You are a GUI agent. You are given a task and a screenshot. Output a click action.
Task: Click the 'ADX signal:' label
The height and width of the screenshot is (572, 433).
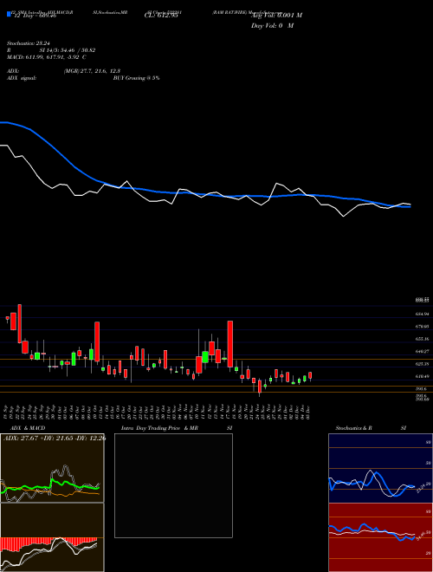pyautogui.click(x=22, y=78)
